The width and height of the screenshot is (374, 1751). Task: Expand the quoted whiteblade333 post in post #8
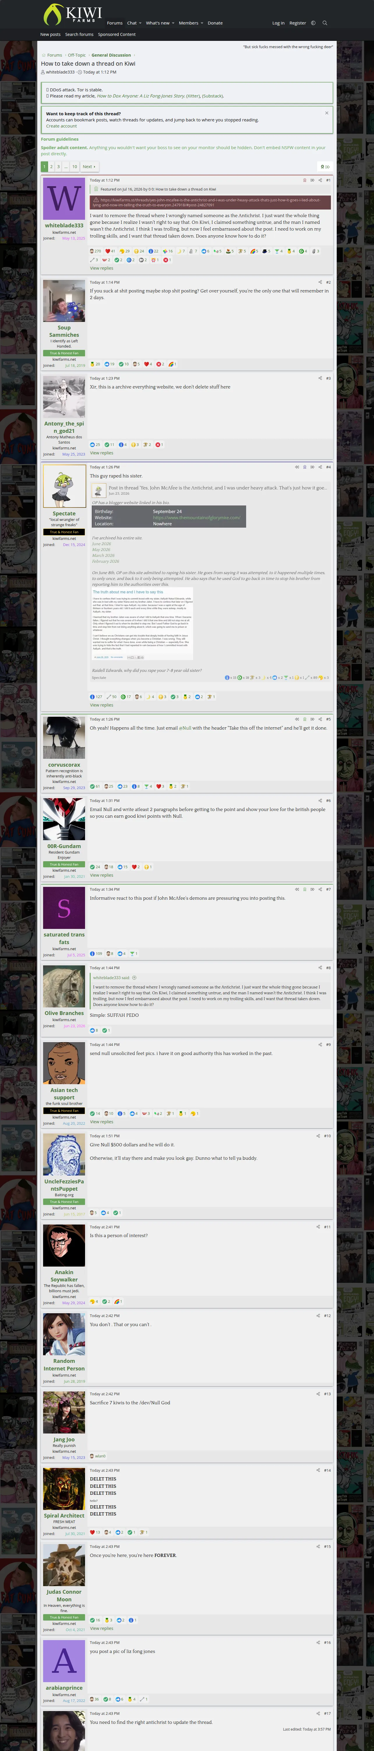[x=134, y=977]
